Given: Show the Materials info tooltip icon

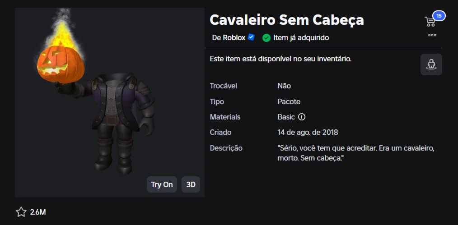Looking at the screenshot, I should [x=302, y=117].
